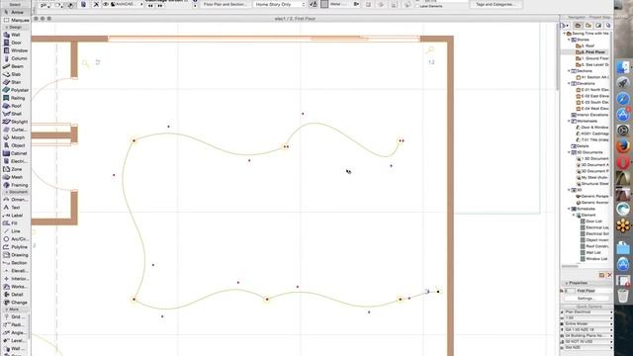Select the Fill tool
The width and height of the screenshot is (633, 356).
(15, 223)
